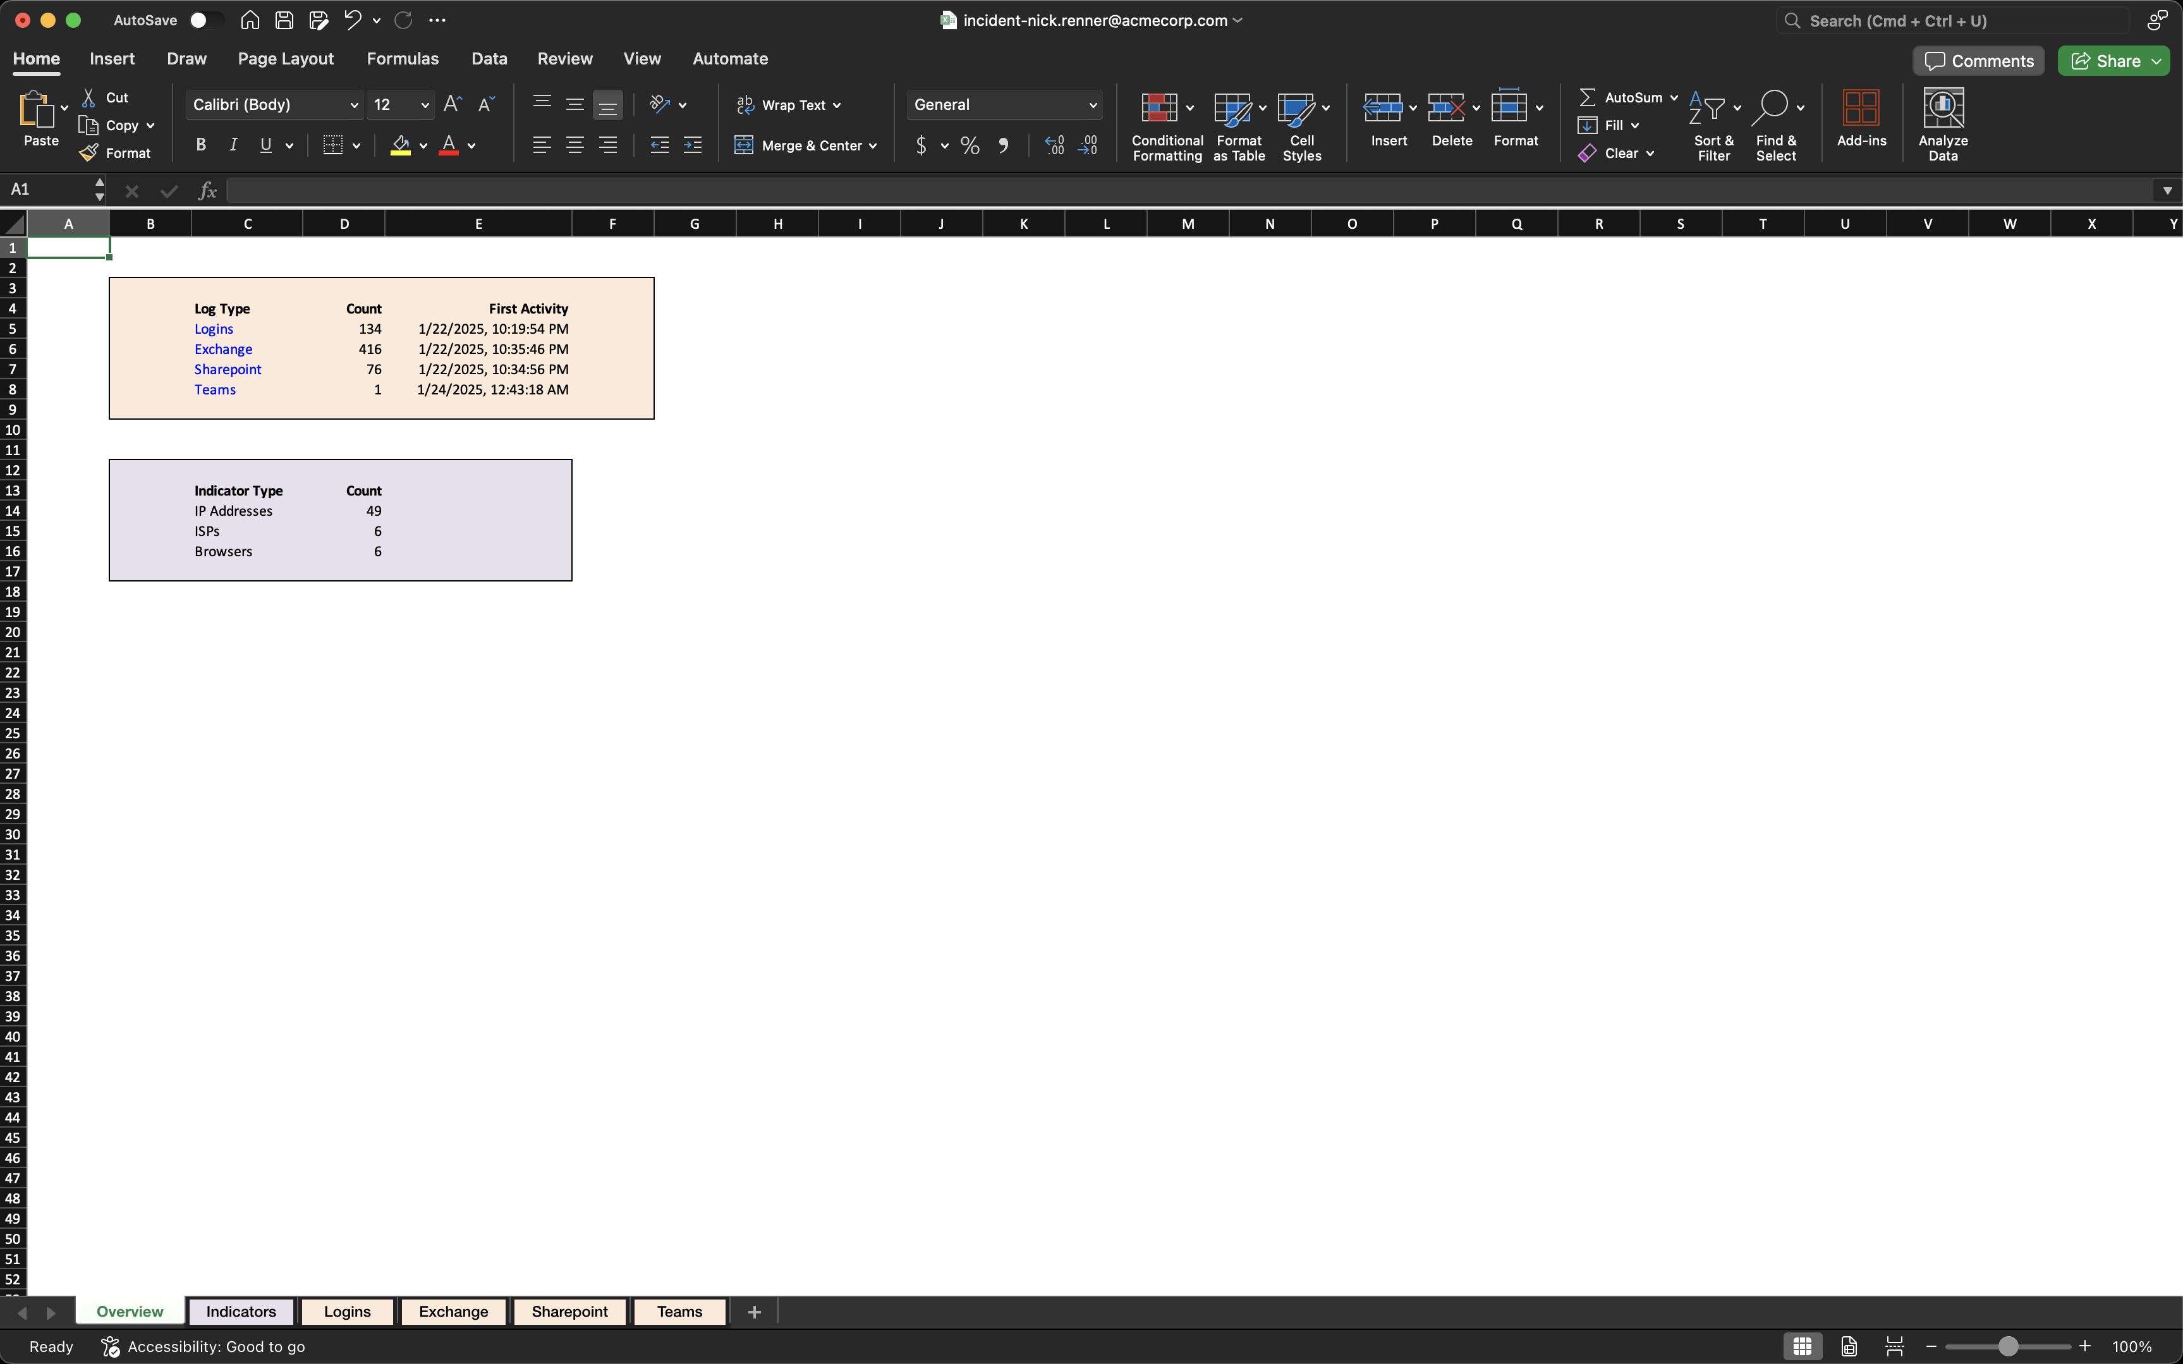Click the Conditional Formatting icon
The height and width of the screenshot is (1364, 2183).
(1158, 108)
